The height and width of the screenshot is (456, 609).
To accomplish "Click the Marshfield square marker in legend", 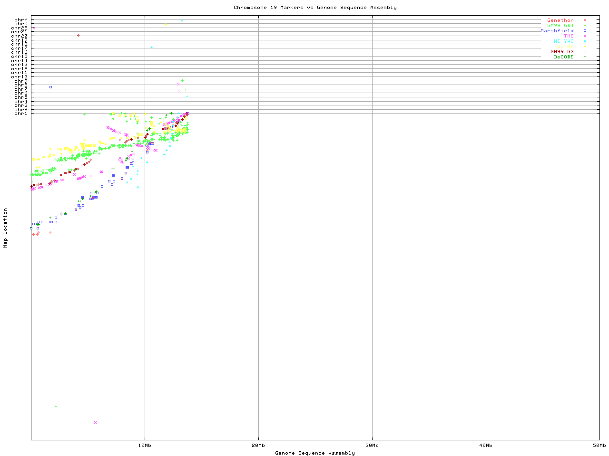I will (585, 31).
